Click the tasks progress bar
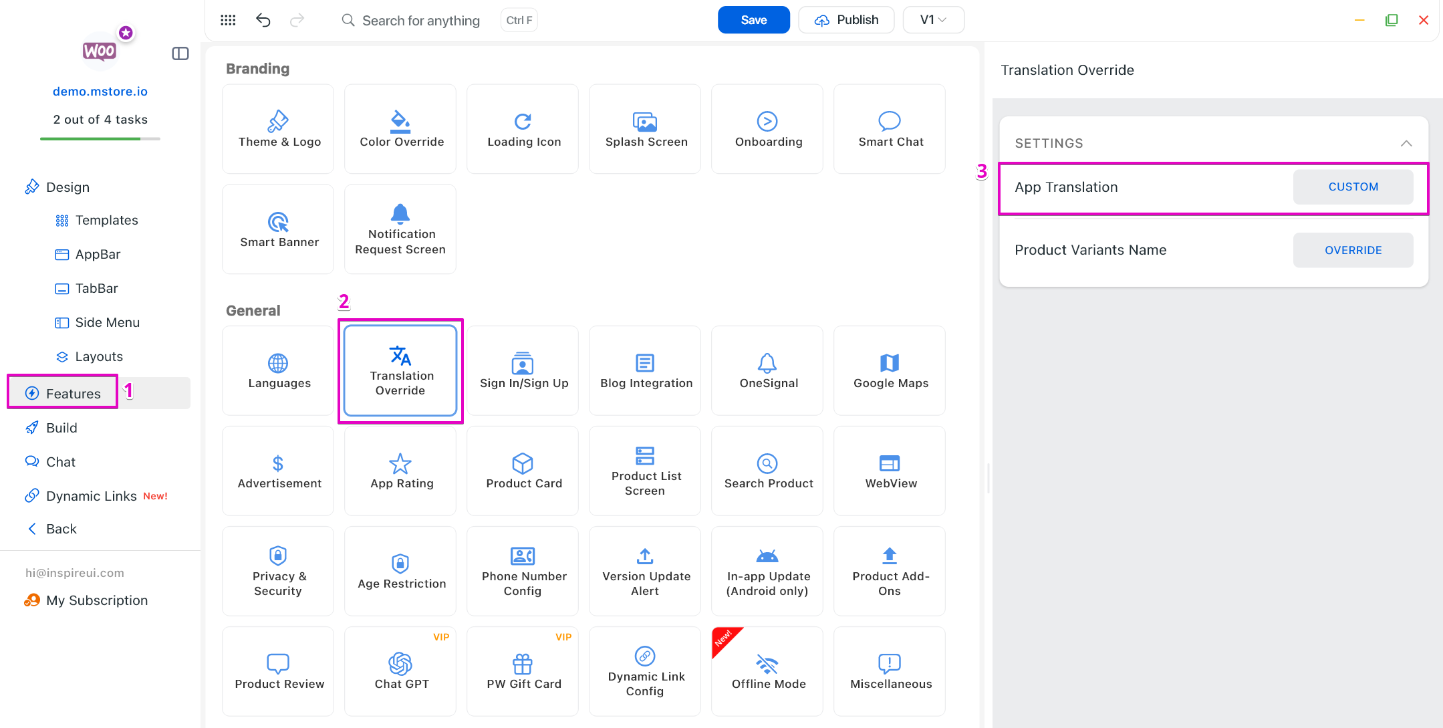This screenshot has height=728, width=1443. [100, 138]
